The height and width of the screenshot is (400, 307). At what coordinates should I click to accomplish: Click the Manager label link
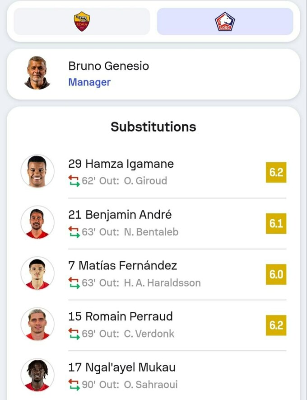click(x=89, y=82)
